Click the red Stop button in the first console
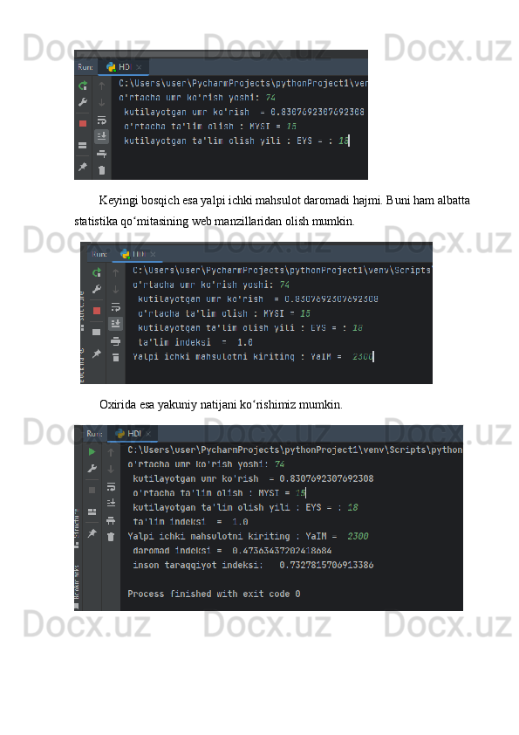Viewport: 519px width, 735px height. pyautogui.click(x=83, y=124)
